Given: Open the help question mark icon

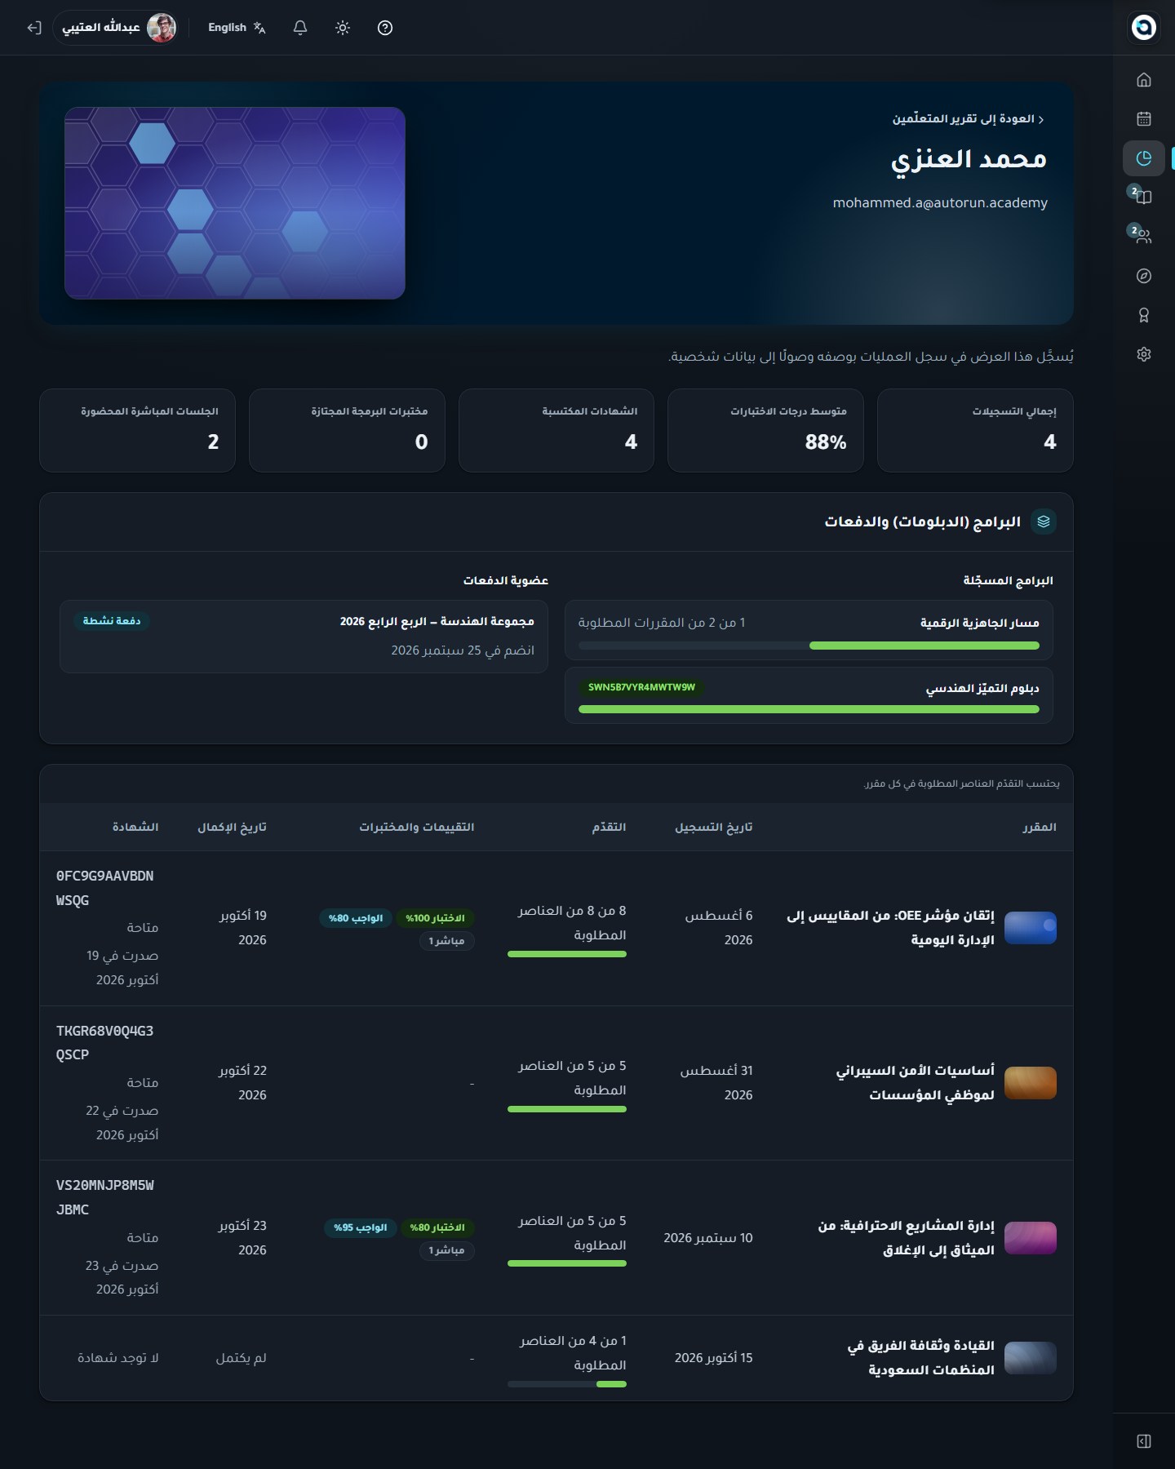Looking at the screenshot, I should [385, 28].
